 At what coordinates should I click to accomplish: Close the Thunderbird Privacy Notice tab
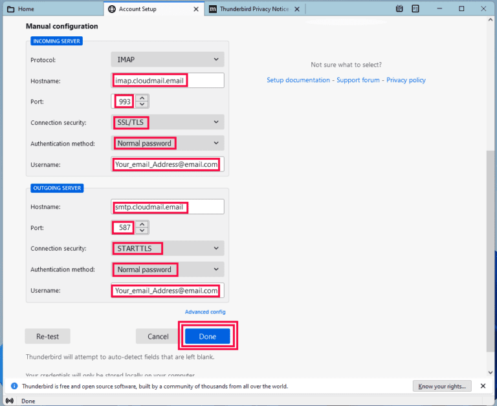(x=297, y=9)
